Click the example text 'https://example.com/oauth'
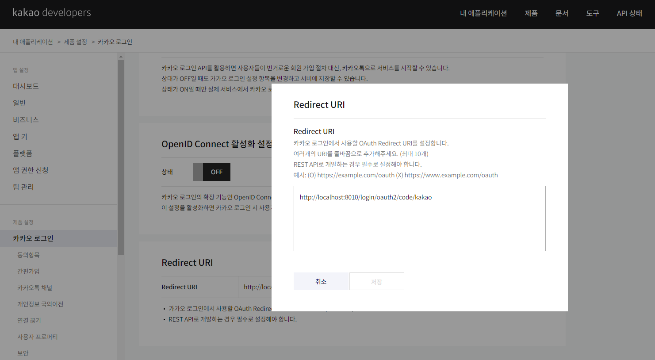The image size is (655, 360). click(356, 175)
